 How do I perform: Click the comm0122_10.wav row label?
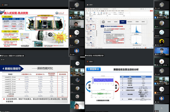click(10, 79)
